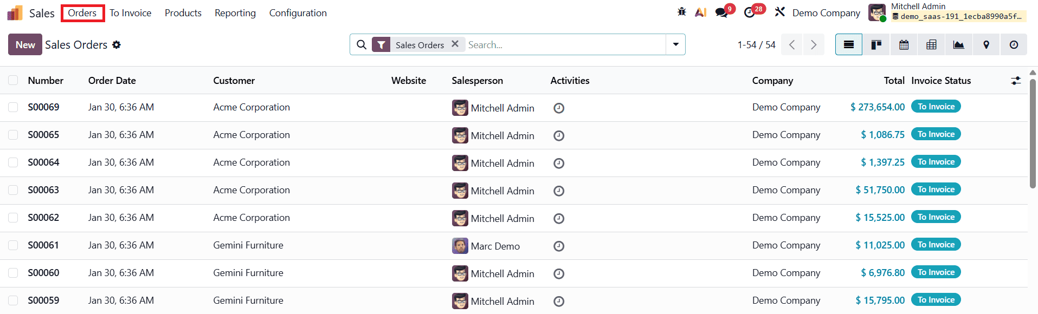Click the vertical list scrollbar

tap(1033, 134)
